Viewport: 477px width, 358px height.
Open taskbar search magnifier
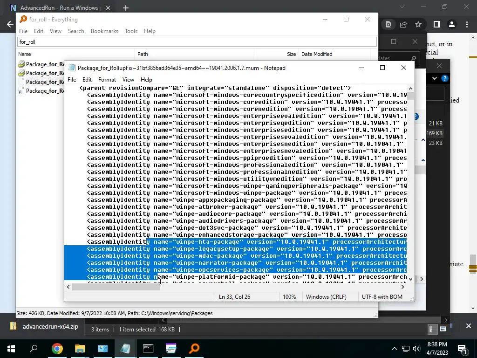click(34, 348)
